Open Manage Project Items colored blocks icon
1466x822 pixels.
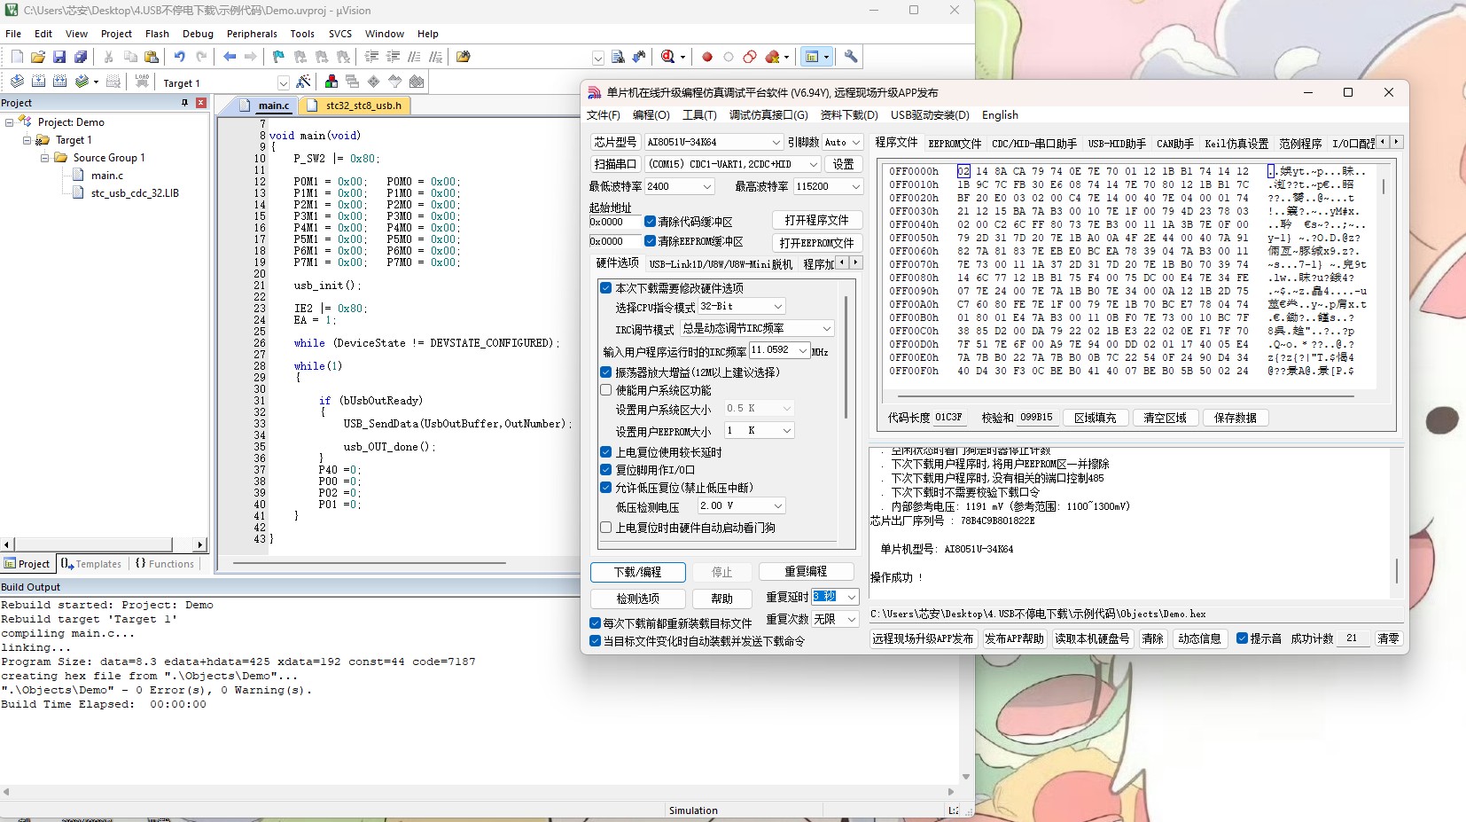[331, 82]
